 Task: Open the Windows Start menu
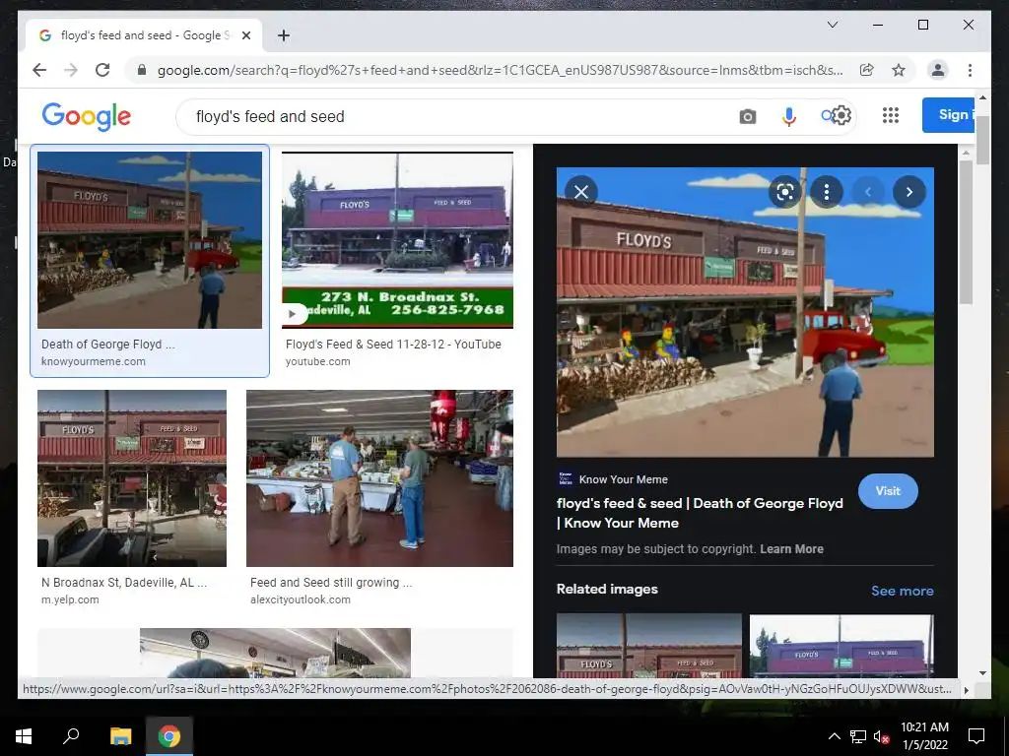[x=24, y=736]
